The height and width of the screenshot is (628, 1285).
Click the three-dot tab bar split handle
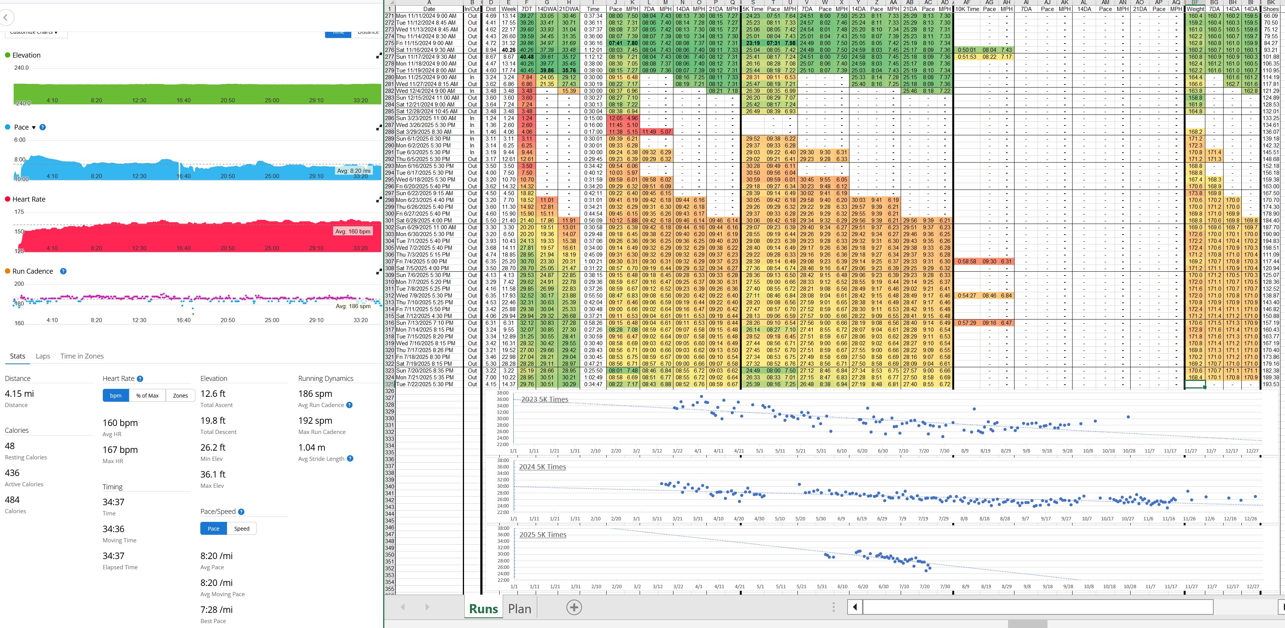point(833,607)
